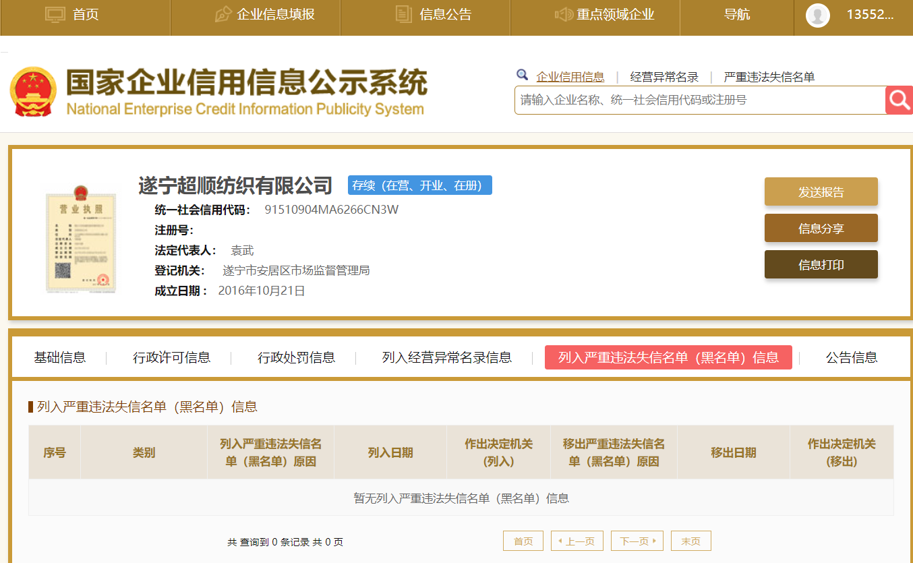913x563 pixels.
Task: Click the enterprise info filing pen icon
Action: pos(223,14)
